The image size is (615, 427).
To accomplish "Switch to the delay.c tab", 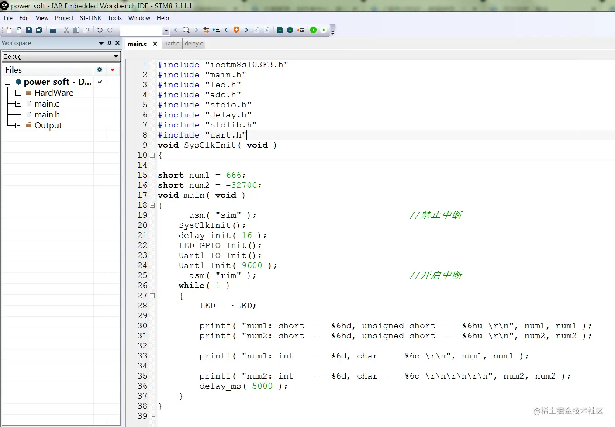I will 194,44.
